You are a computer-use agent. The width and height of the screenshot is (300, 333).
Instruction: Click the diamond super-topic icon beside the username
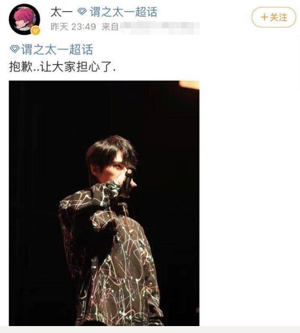[82, 12]
